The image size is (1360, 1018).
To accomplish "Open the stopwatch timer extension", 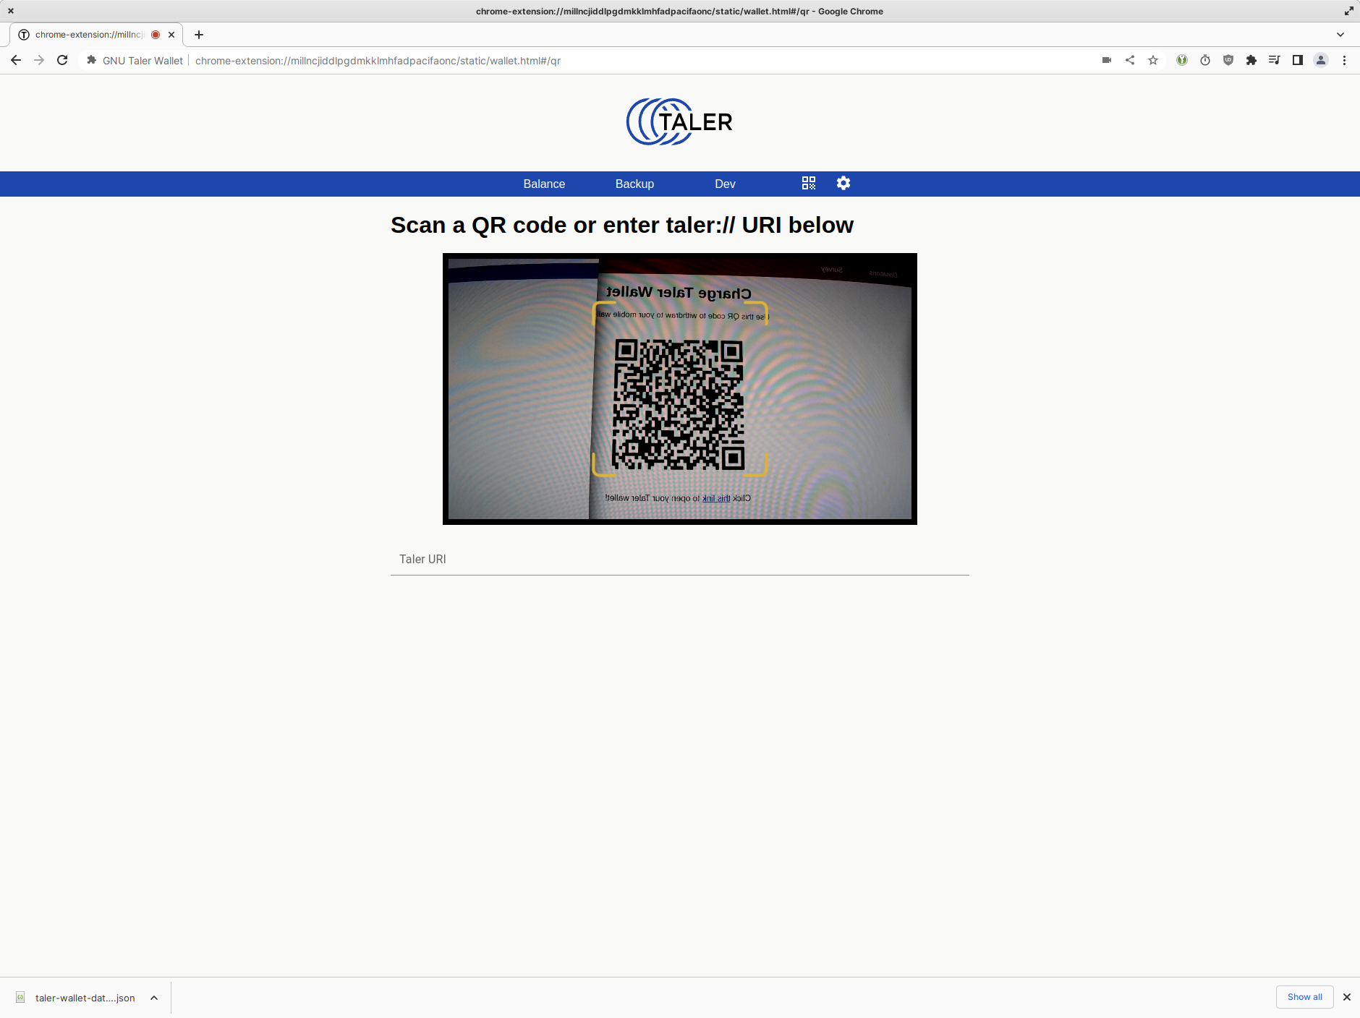I will click(x=1205, y=61).
